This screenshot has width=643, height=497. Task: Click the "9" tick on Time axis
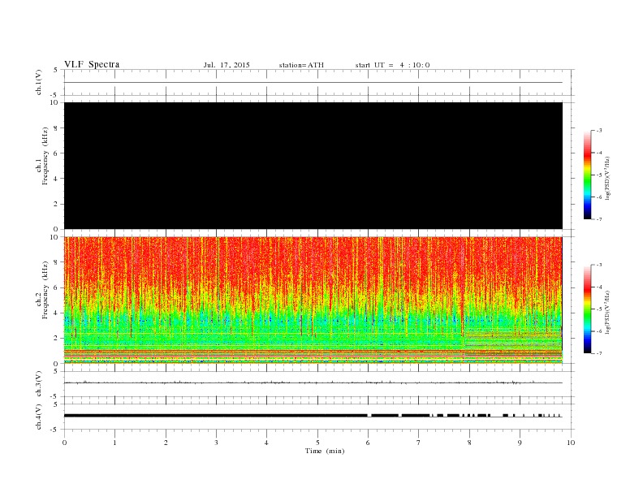coord(520,443)
